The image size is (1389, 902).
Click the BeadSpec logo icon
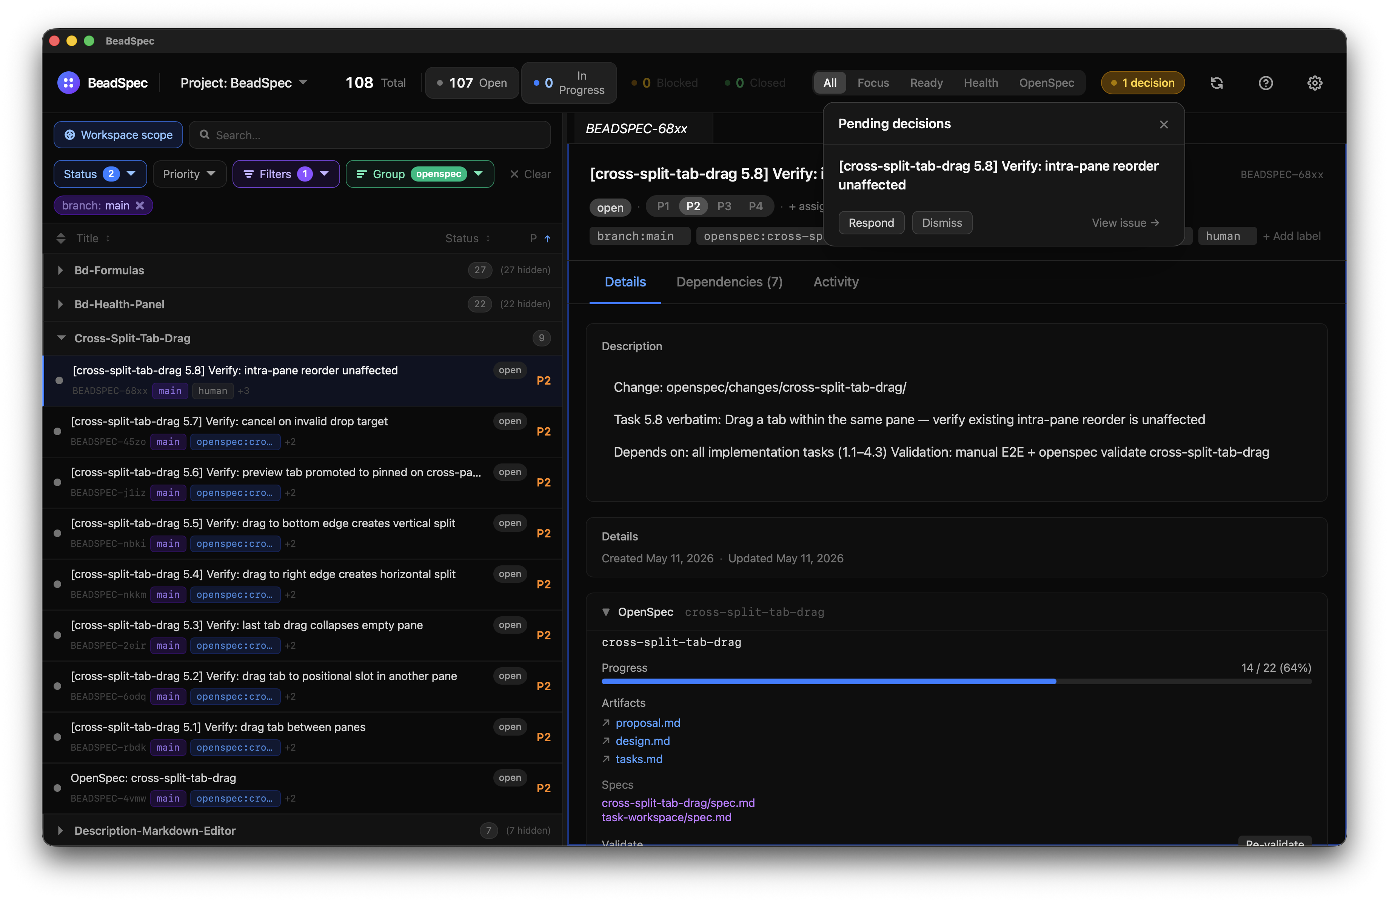68,83
